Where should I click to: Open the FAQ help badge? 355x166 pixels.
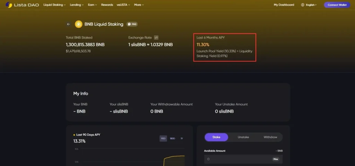[132, 24]
